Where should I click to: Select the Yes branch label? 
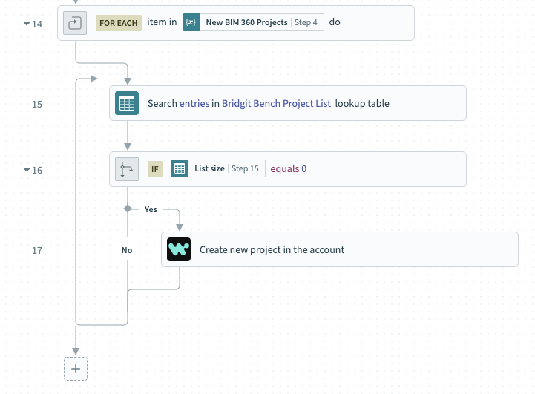pyautogui.click(x=151, y=209)
